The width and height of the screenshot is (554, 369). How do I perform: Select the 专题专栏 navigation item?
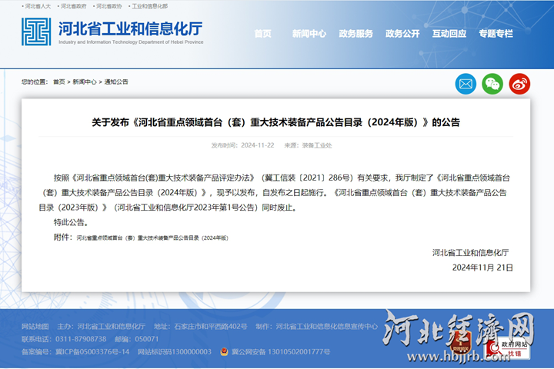tap(496, 34)
